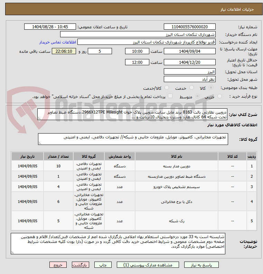Click the remaining time field 22:06:10
Screen dimensions: 263x274
pos(64,51)
